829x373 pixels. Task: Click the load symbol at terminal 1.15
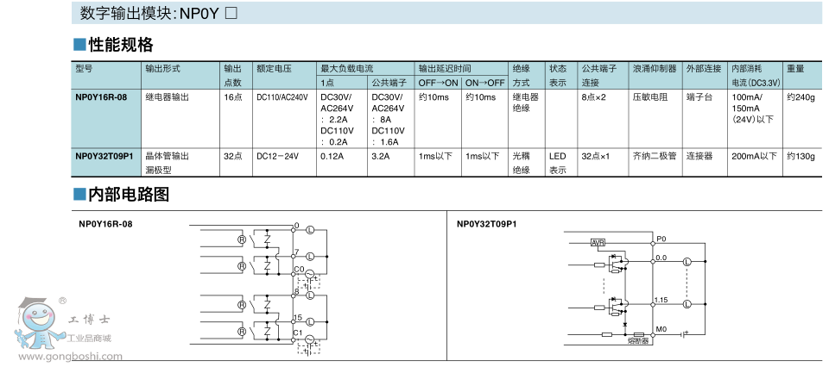click(687, 303)
